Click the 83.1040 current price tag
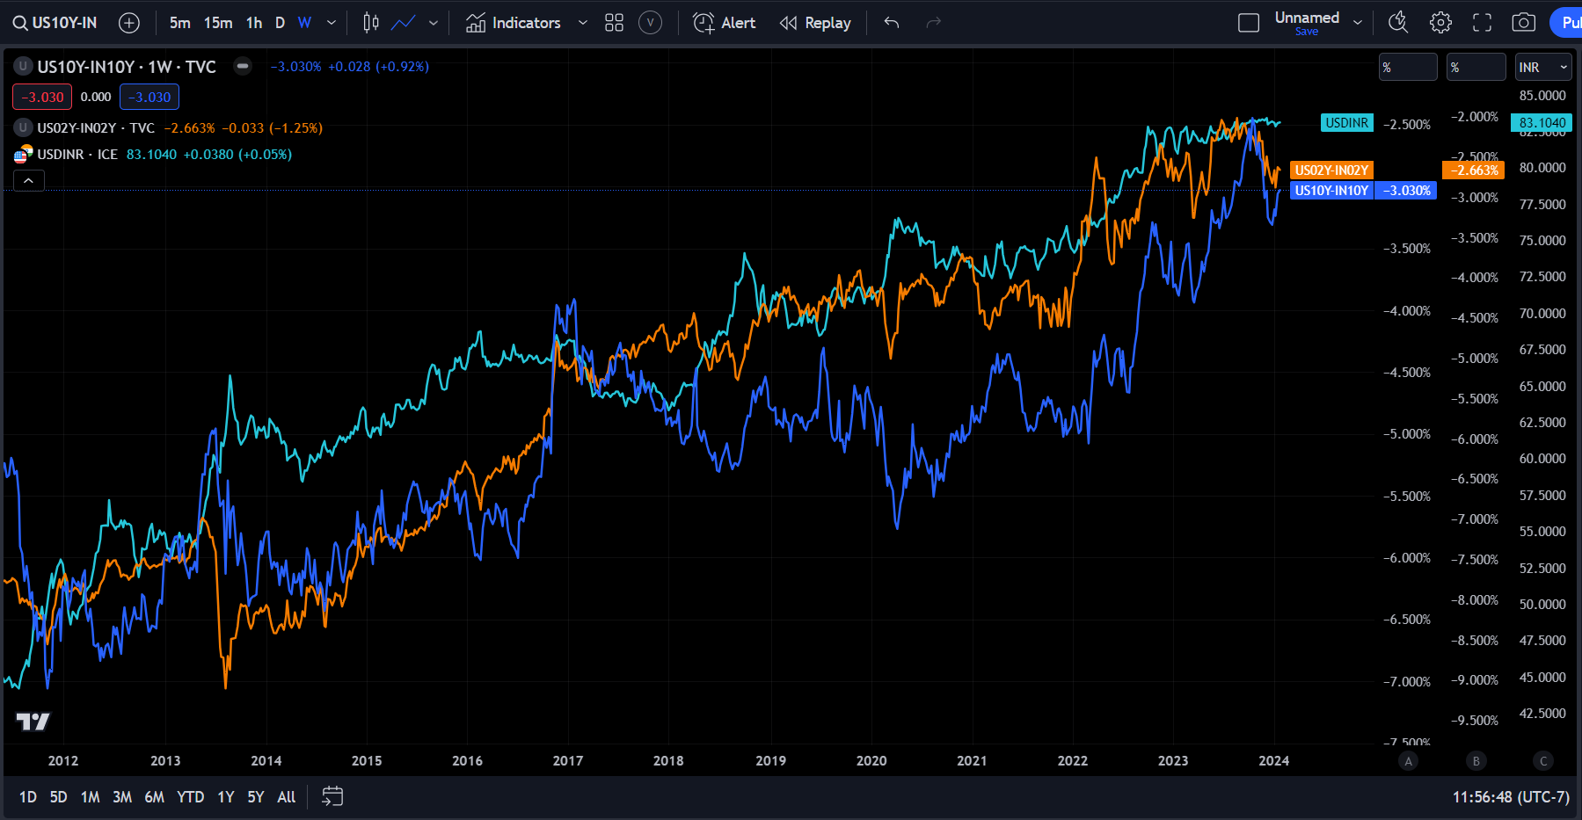 coord(1542,123)
